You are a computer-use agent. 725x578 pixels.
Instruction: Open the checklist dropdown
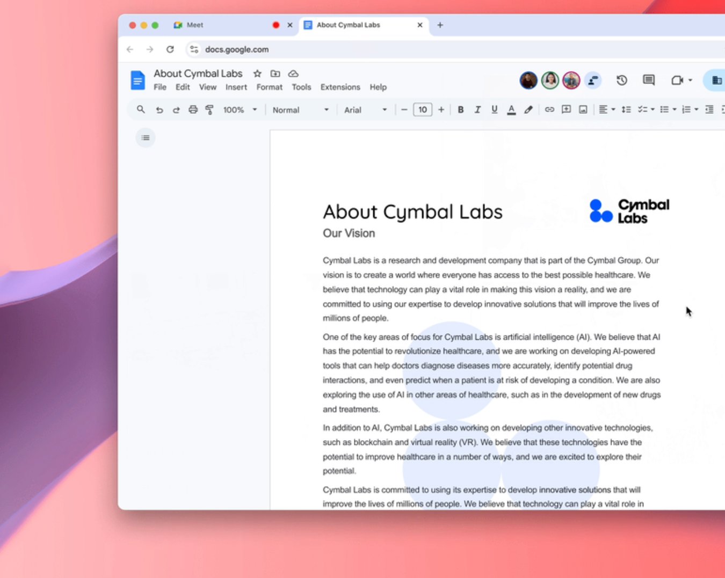(x=646, y=109)
